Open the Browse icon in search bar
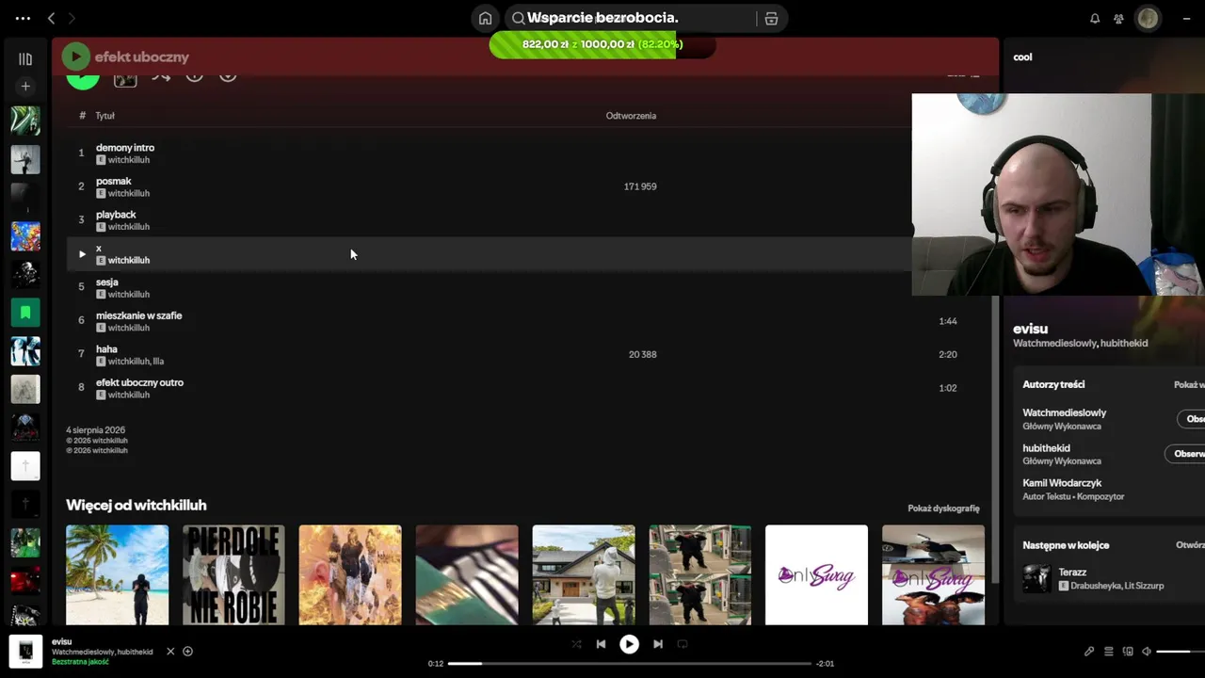This screenshot has height=678, width=1205. click(x=771, y=18)
